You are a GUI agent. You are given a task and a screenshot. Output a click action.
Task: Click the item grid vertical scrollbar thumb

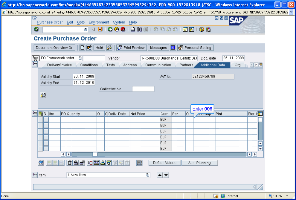click(260, 120)
